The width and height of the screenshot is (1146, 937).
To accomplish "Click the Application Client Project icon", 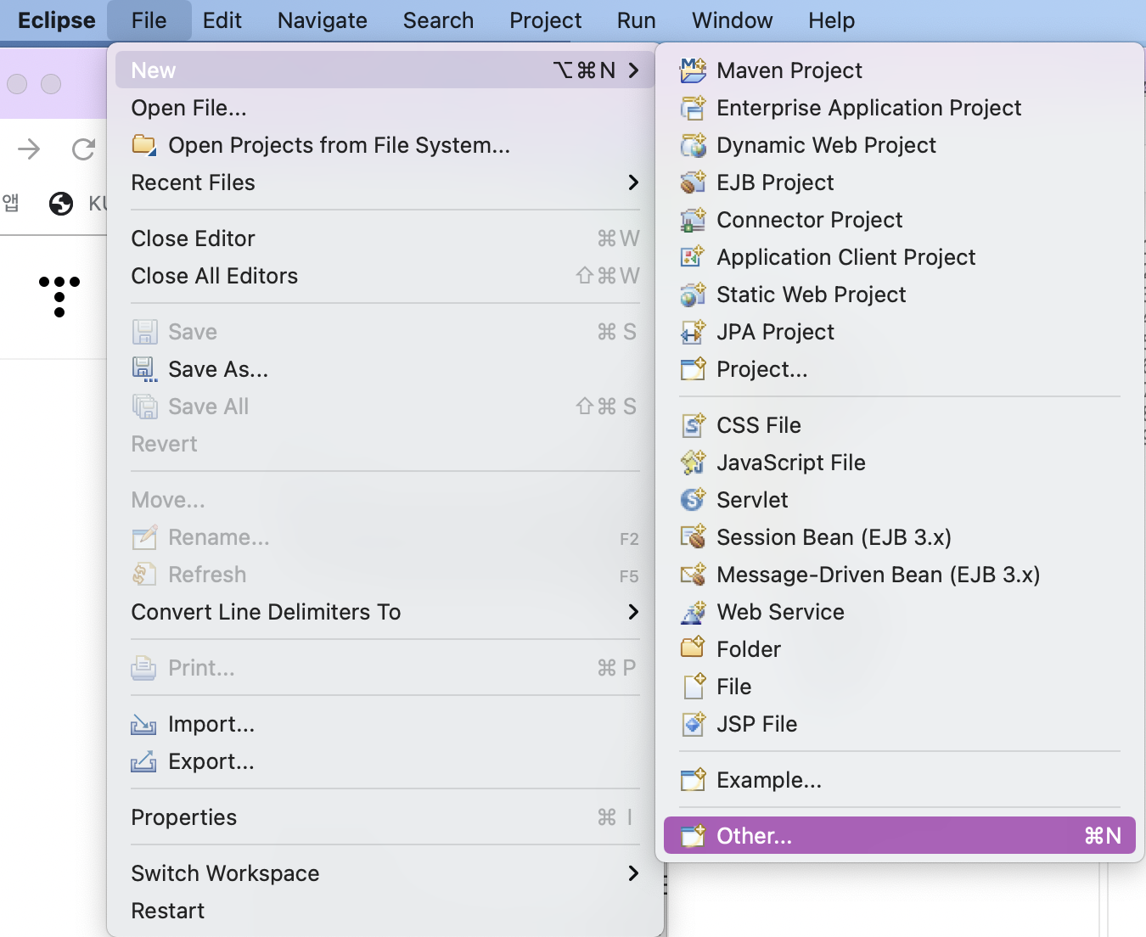I will tap(693, 257).
